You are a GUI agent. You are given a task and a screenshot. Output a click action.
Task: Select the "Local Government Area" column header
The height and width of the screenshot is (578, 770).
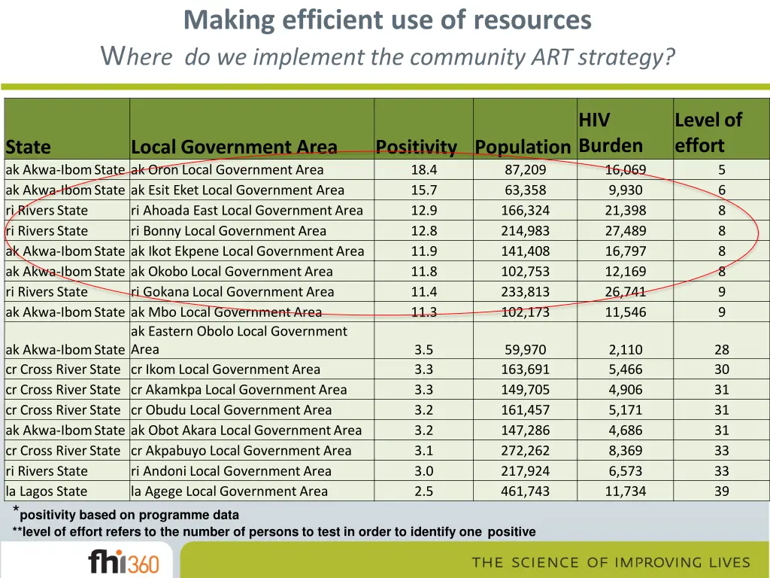point(234,147)
